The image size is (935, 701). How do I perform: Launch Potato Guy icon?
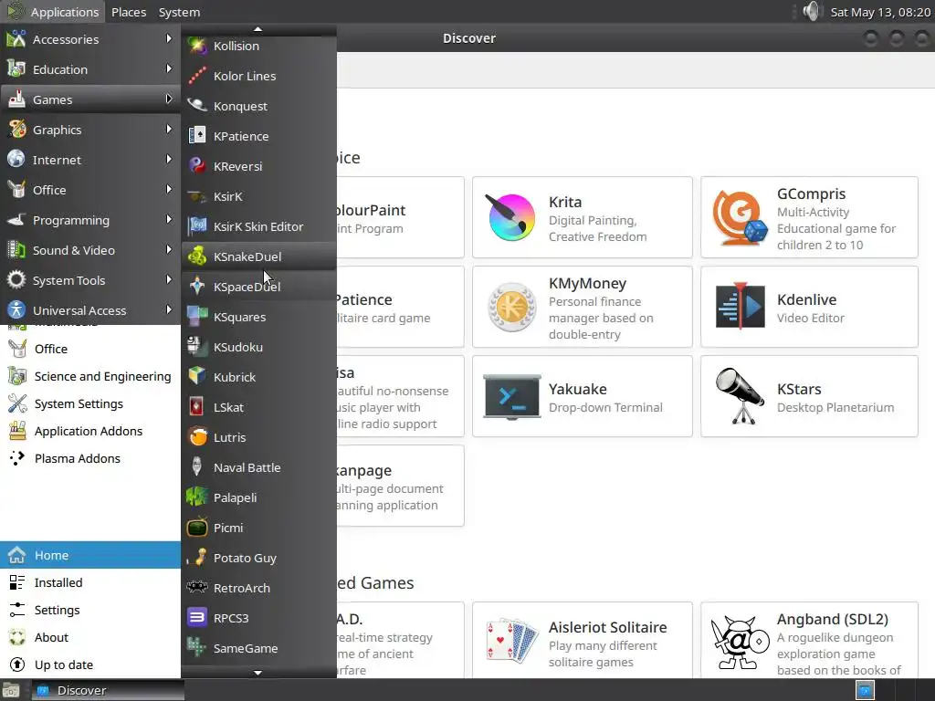tap(197, 558)
